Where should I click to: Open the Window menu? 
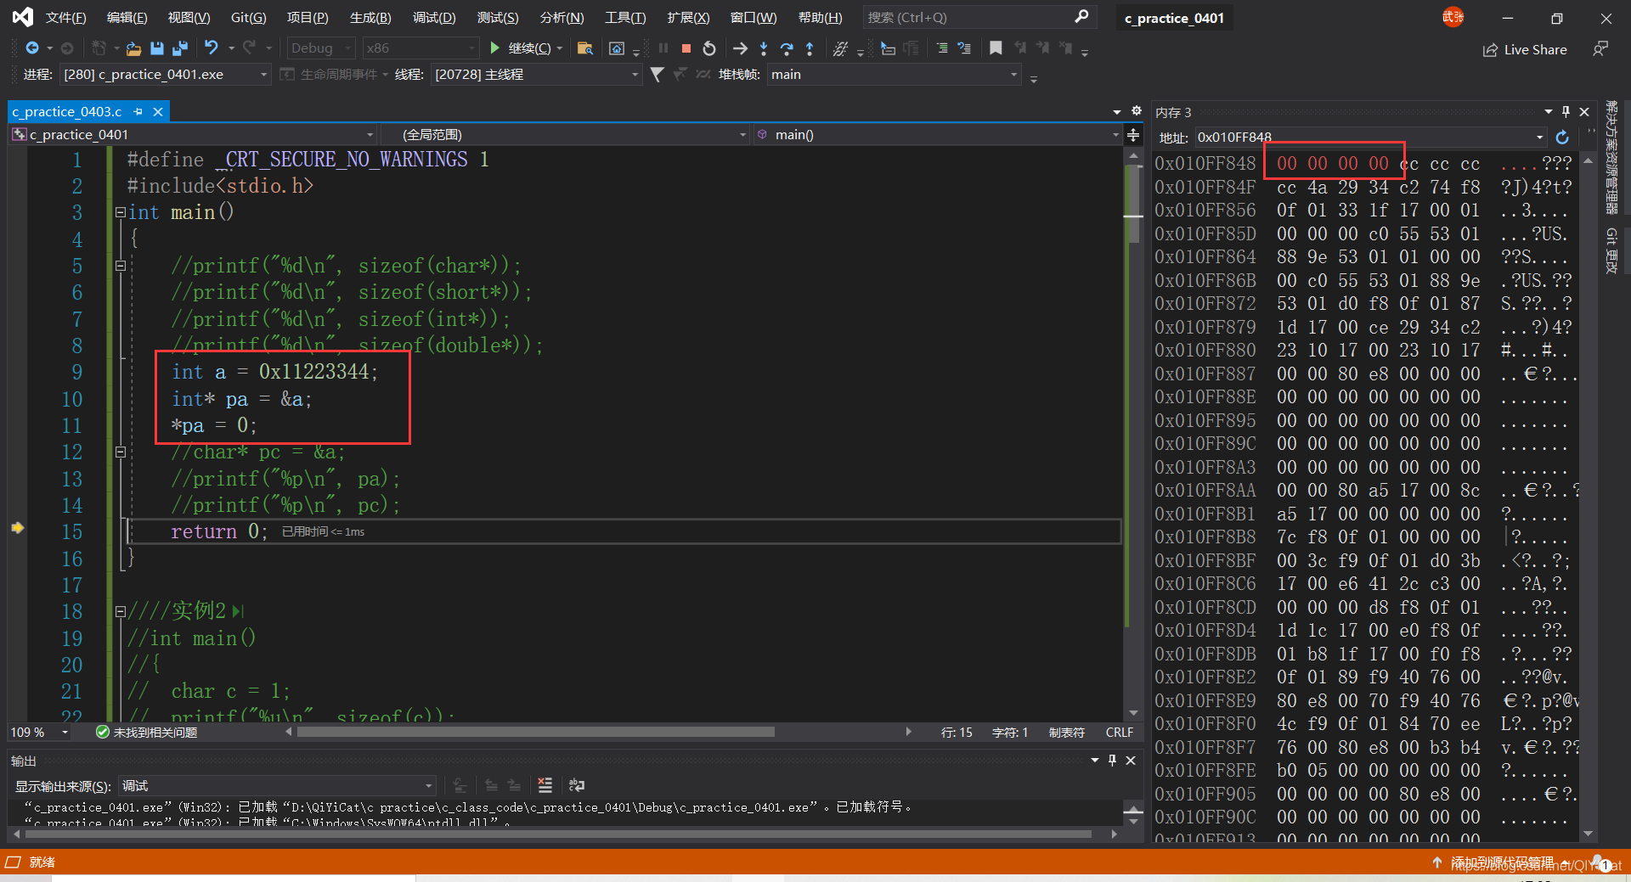click(x=753, y=18)
